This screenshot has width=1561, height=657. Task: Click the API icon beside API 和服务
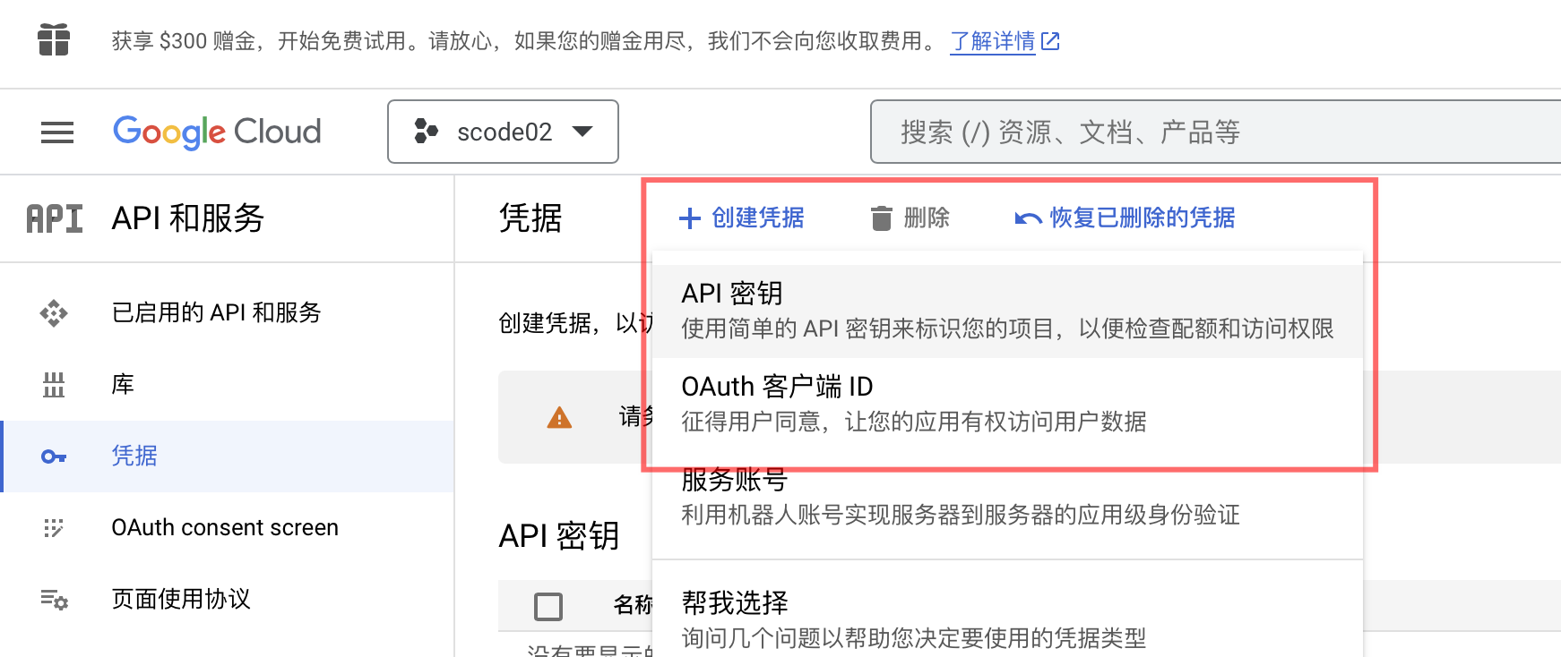coord(55,218)
